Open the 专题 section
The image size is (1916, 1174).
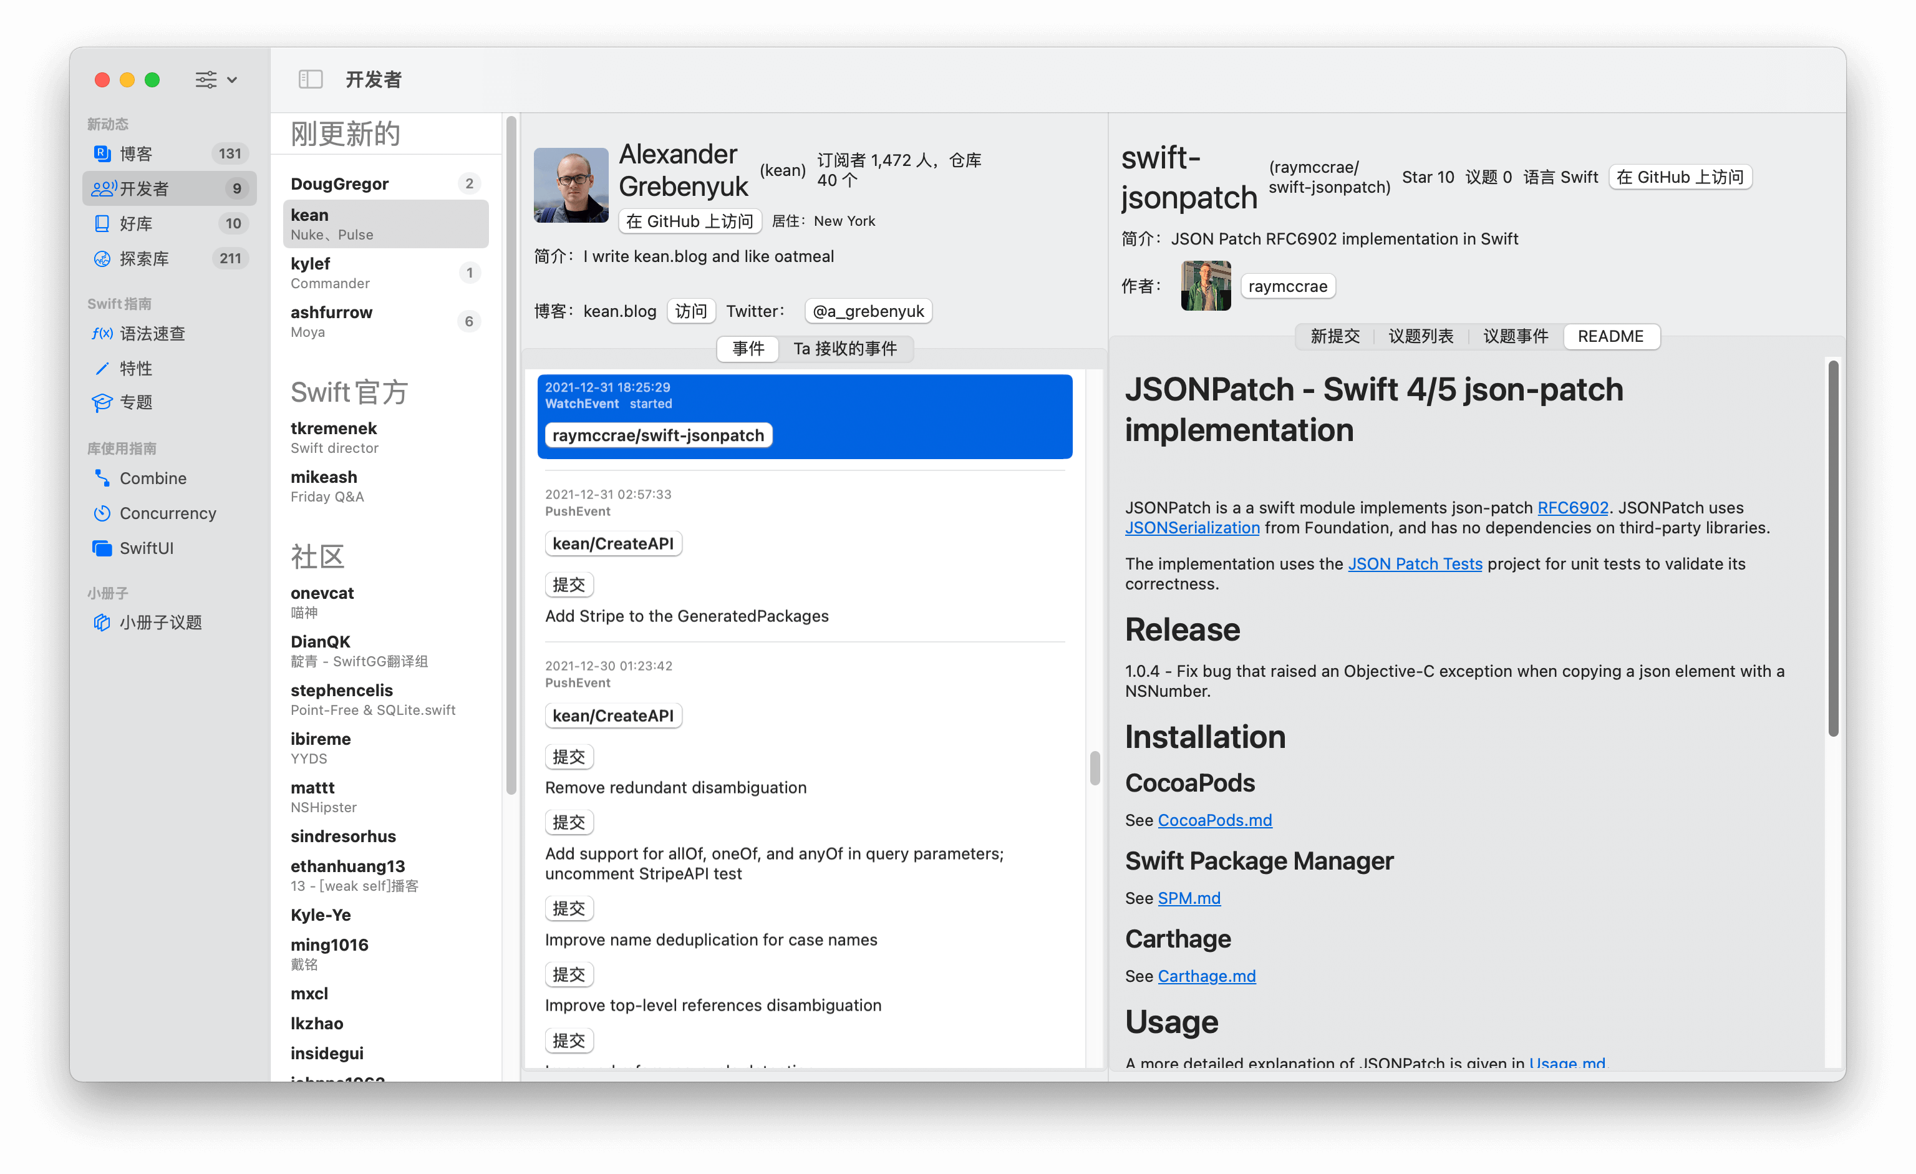click(169, 402)
